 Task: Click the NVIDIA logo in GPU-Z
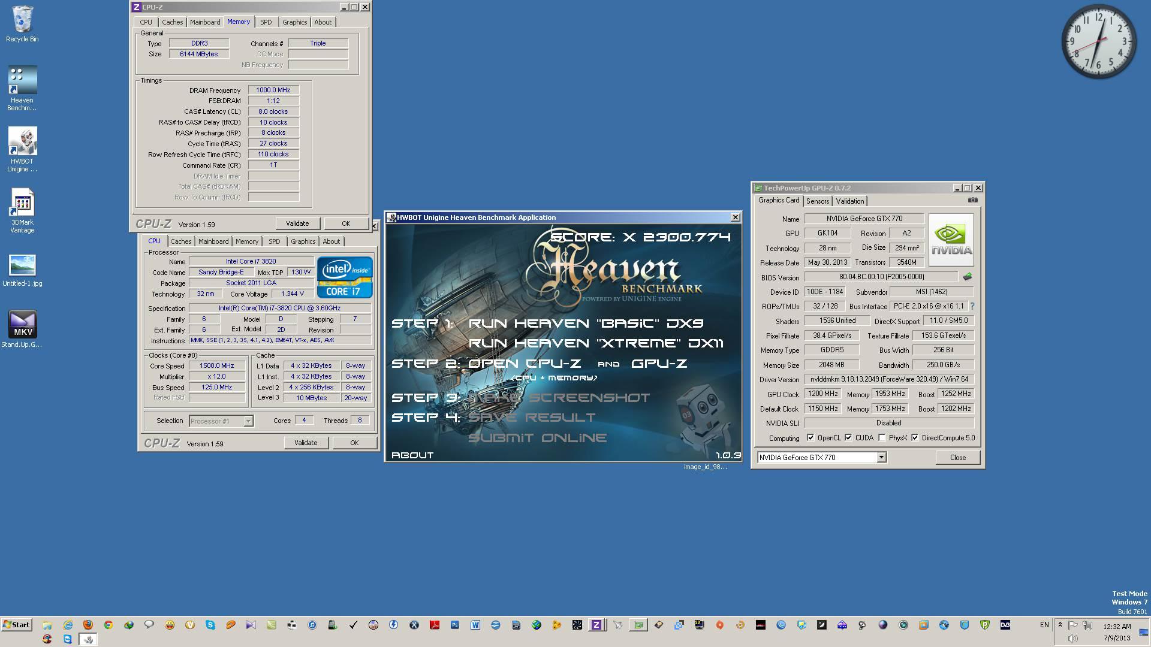click(951, 240)
